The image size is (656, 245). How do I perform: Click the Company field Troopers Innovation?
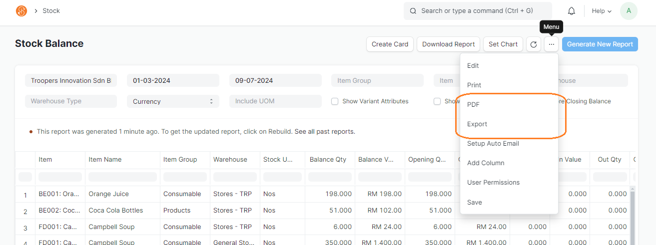pos(71,80)
